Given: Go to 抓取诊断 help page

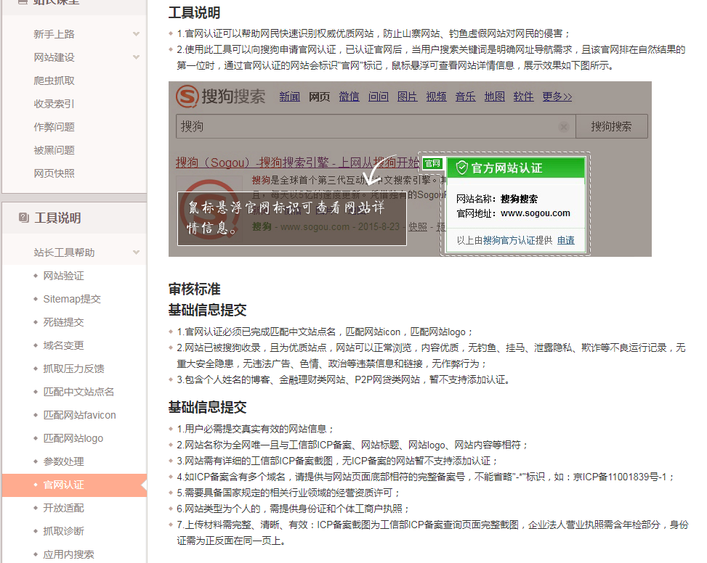Looking at the screenshot, I should [63, 531].
